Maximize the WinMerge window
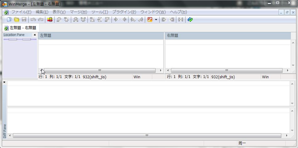Viewport: 298px width, 148px height. [278, 3]
